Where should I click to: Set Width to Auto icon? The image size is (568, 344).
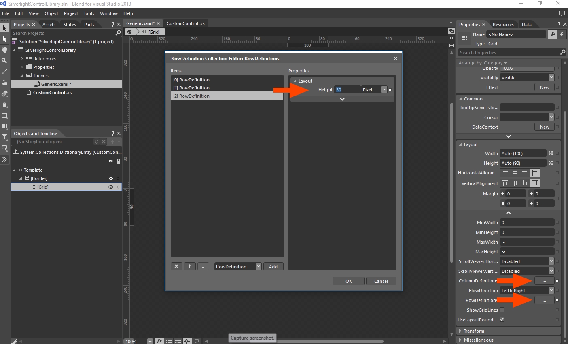(x=550, y=153)
